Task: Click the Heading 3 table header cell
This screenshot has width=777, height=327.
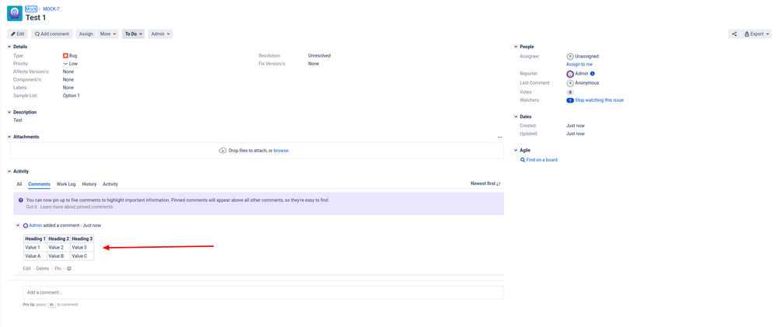Action: click(82, 239)
